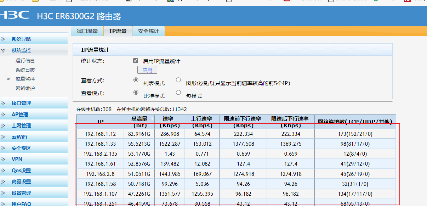
Task: Click total traffic value 47.2261G
Action: point(139,194)
